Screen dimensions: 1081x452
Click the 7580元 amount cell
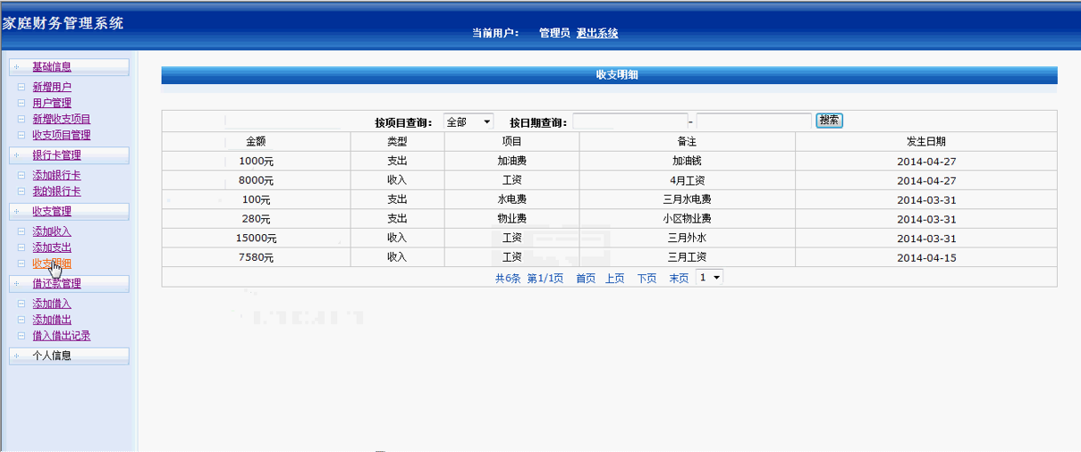[x=256, y=257]
